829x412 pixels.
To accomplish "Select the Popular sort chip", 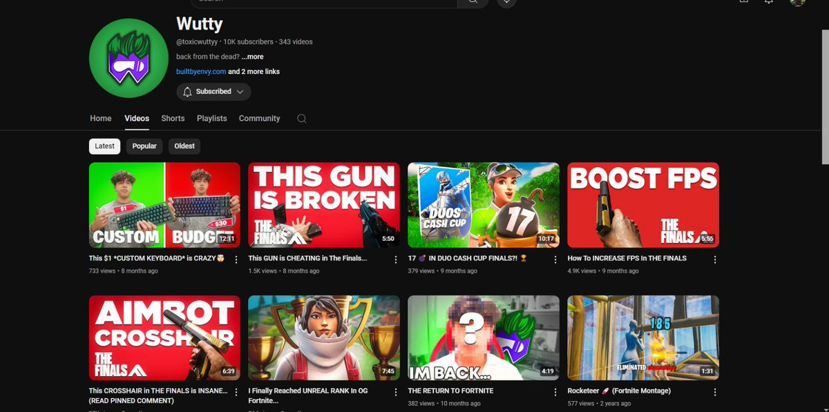I will pyautogui.click(x=144, y=146).
